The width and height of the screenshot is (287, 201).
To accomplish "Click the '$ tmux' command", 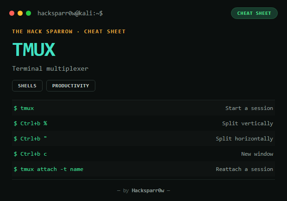I will 24,108.
